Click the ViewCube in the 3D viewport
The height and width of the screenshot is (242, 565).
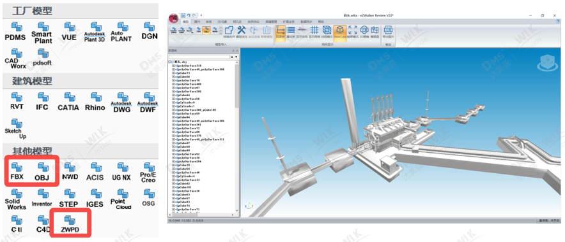pyautogui.click(x=547, y=63)
